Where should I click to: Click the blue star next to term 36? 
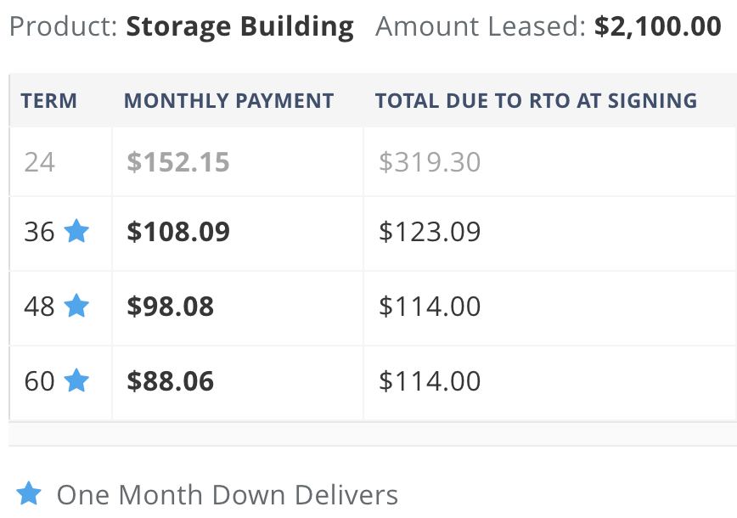76,231
